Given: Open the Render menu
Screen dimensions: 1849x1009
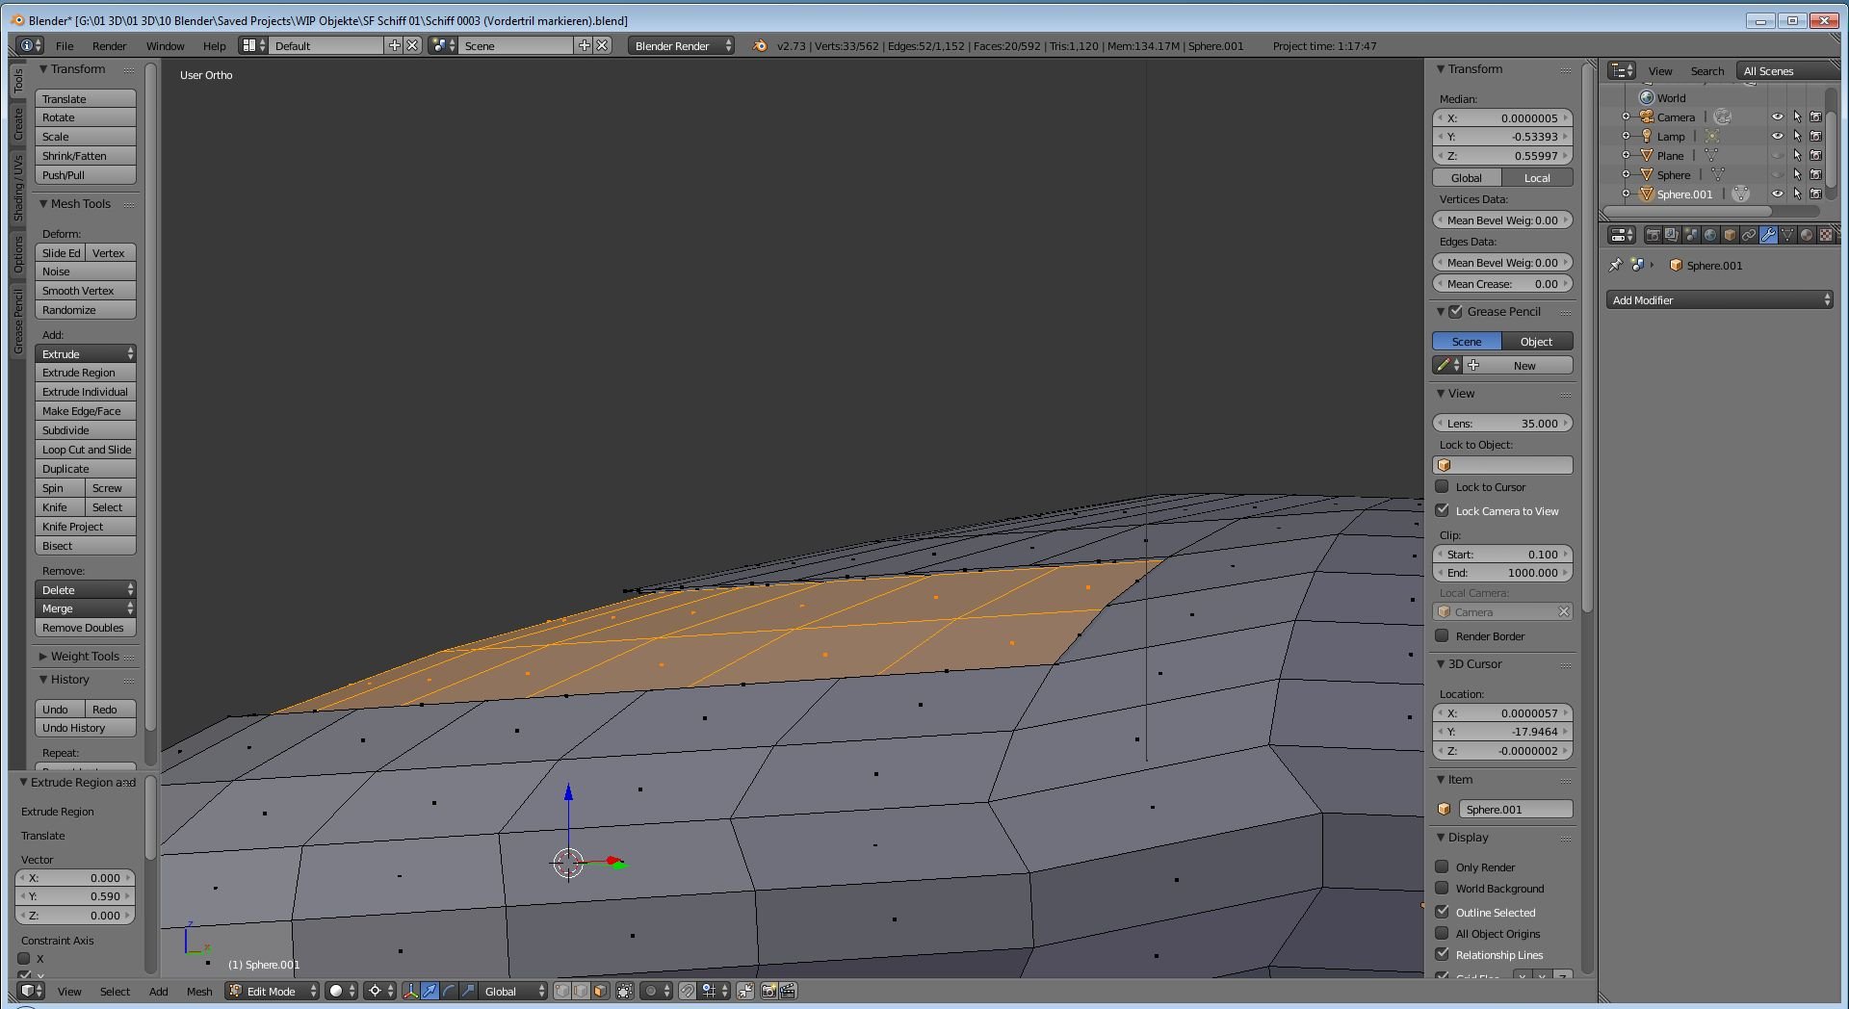Looking at the screenshot, I should [109, 46].
